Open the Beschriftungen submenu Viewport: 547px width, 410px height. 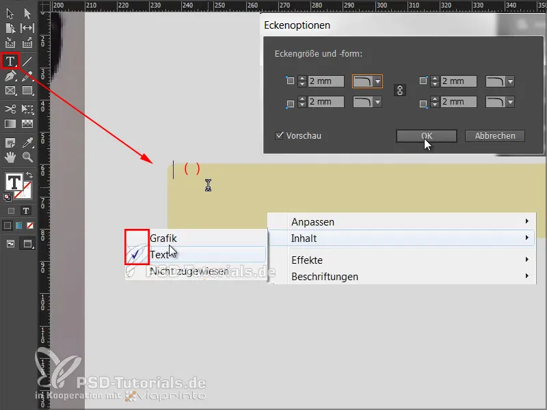(x=401, y=277)
